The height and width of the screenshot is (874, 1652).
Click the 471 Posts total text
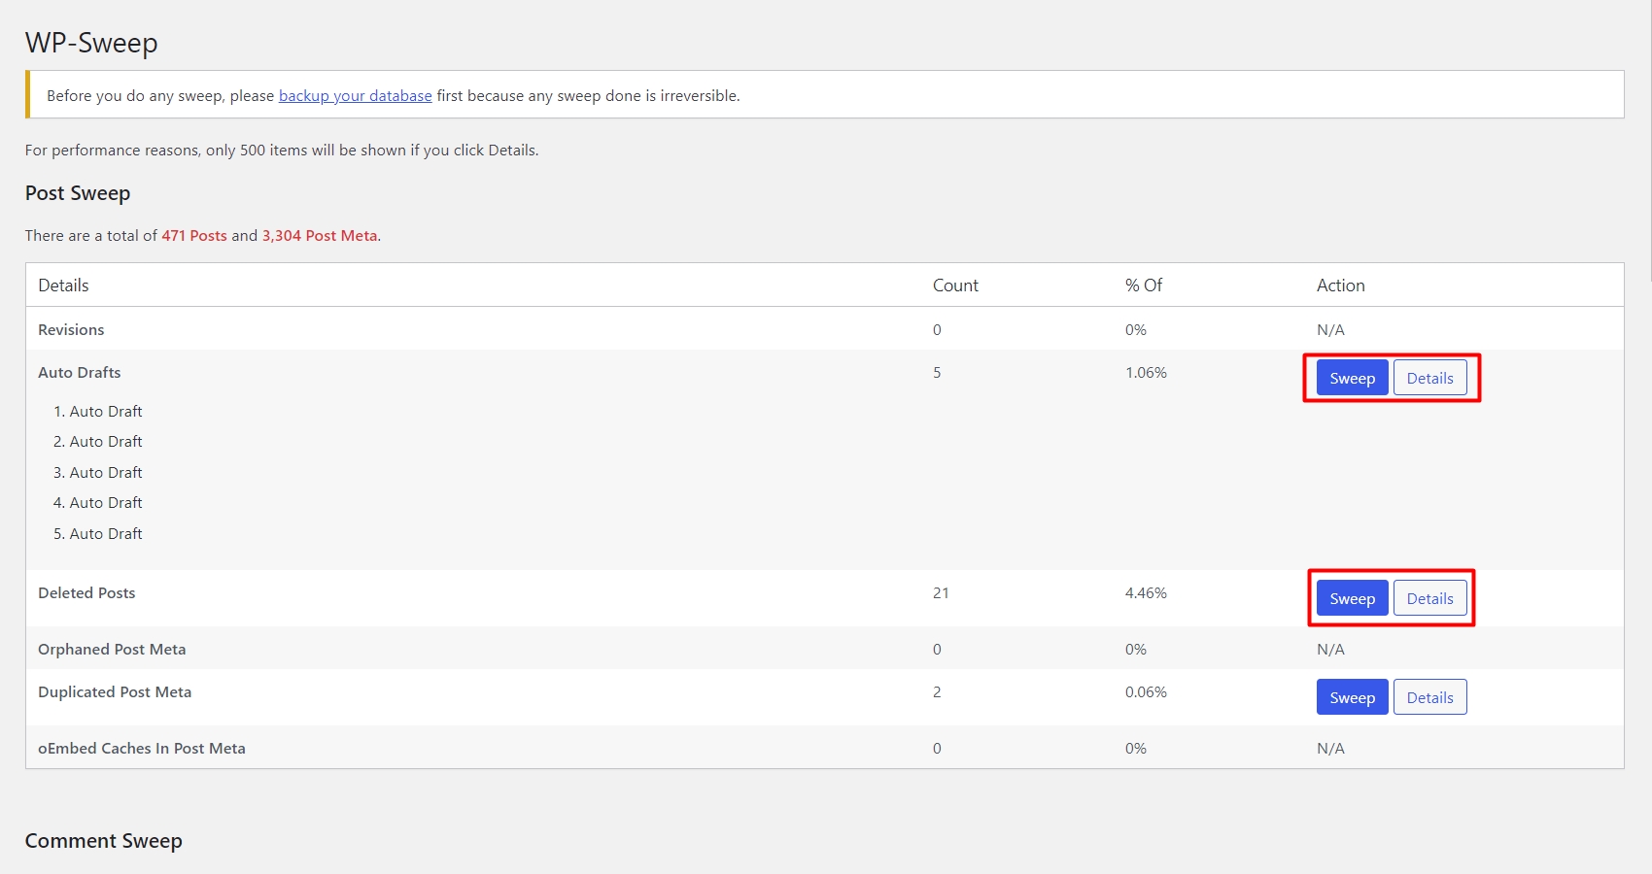point(194,235)
